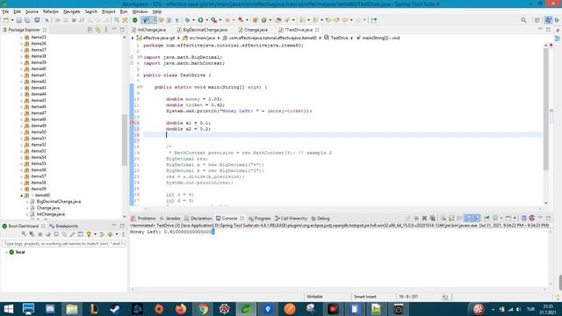Click the Back navigation arrow icon
This screenshot has height=316, width=562.
[x=344, y=20]
